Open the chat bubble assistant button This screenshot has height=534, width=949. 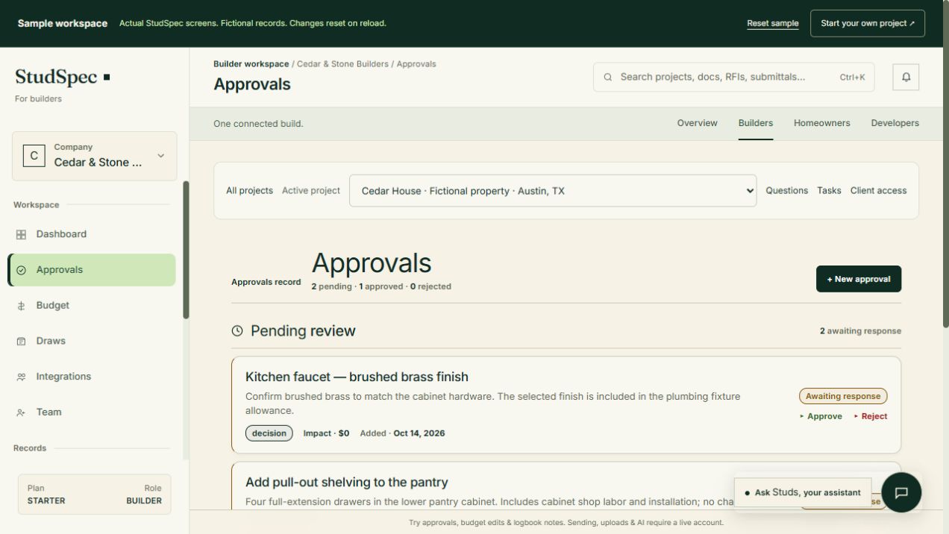pos(901,492)
